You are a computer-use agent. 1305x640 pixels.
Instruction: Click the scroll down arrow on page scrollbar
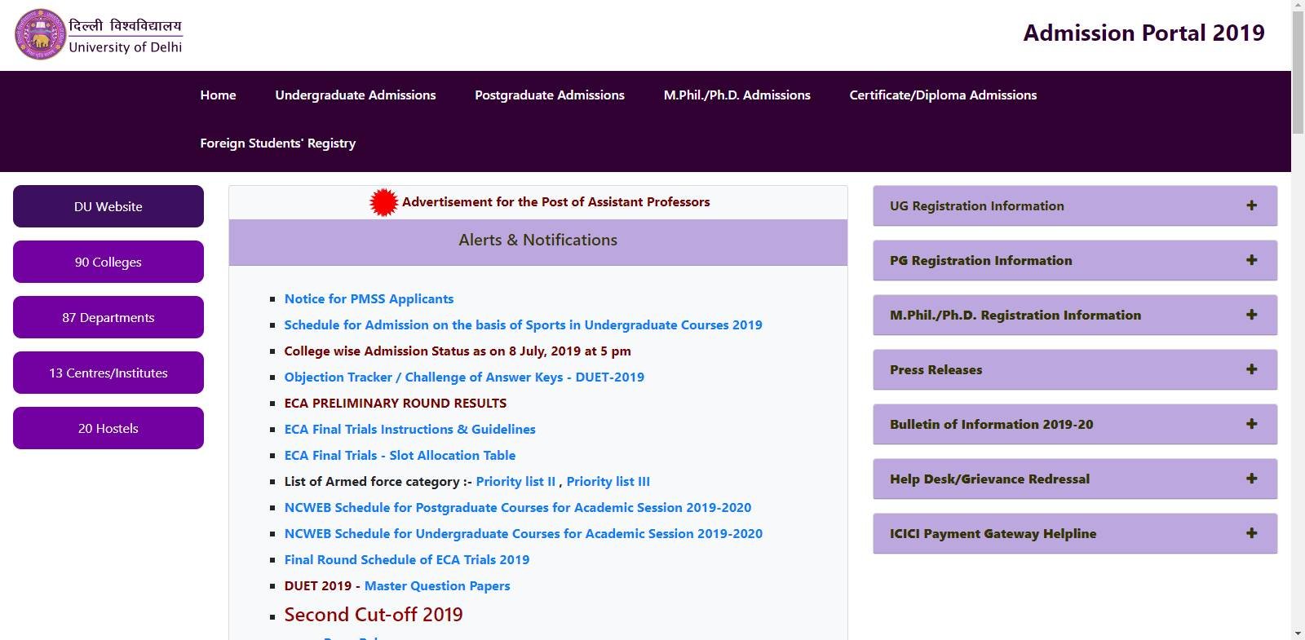1298,633
